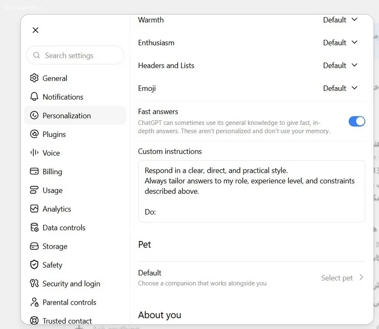The image size is (379, 329).
Task: Click the Voice waveform icon
Action: (x=34, y=152)
